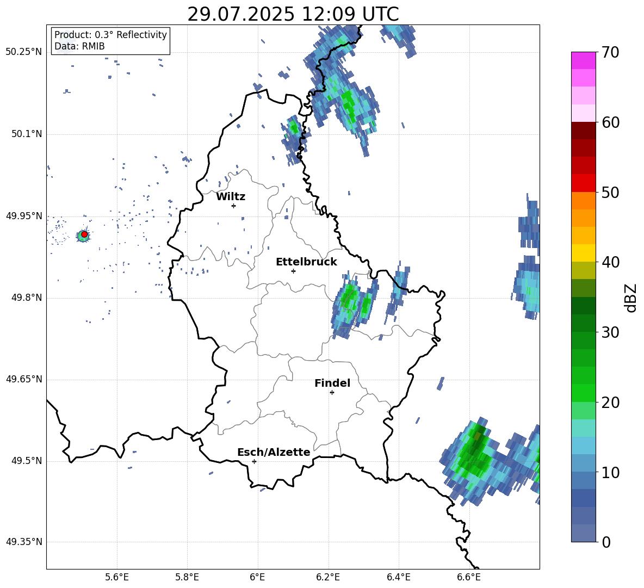Click the 6.4°E longitude label

[398, 577]
